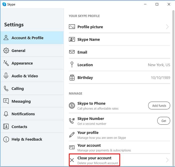Click the address book icon beside Contacts
This screenshot has height=167, width=175.
coord(6,126)
